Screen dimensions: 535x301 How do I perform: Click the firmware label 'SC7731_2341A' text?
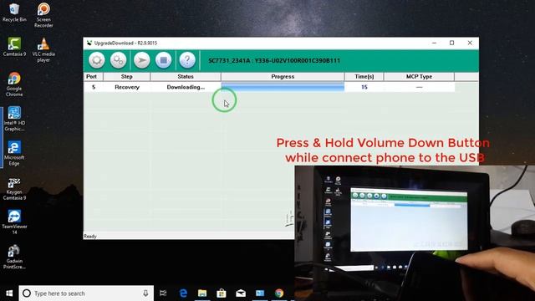click(229, 60)
